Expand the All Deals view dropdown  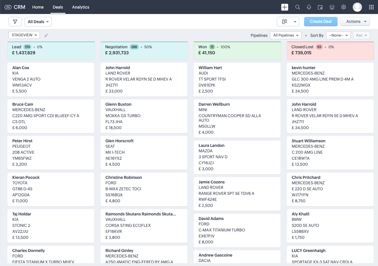pyautogui.click(x=38, y=22)
